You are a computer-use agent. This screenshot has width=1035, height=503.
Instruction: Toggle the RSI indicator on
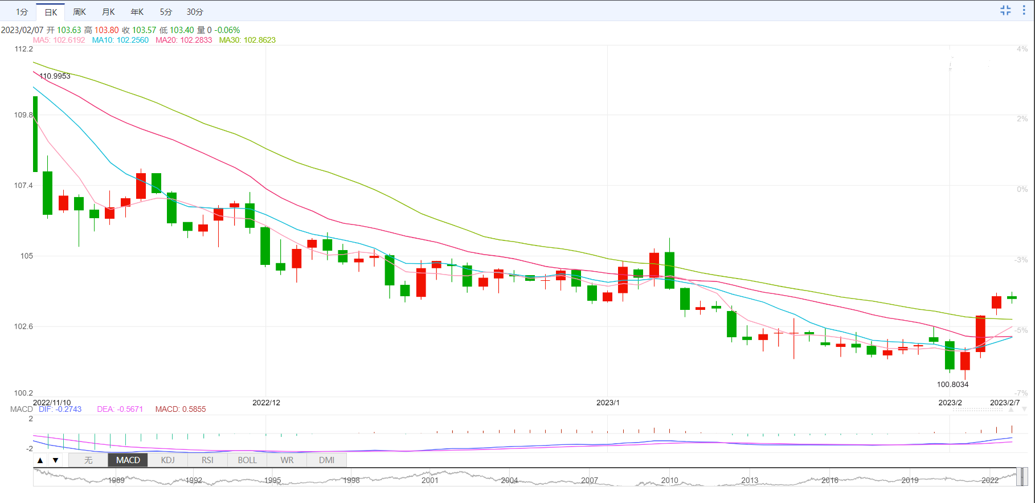point(207,460)
